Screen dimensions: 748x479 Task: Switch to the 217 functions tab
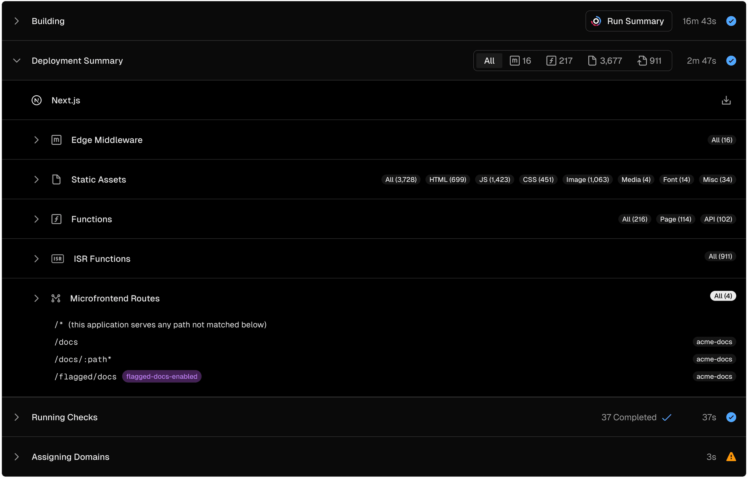click(x=559, y=61)
